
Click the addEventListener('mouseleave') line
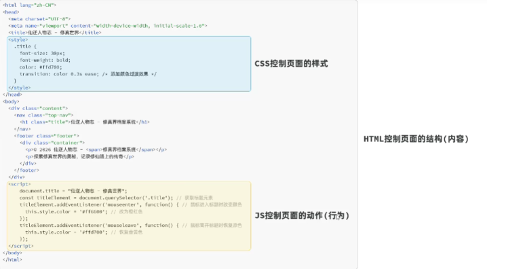131,225
